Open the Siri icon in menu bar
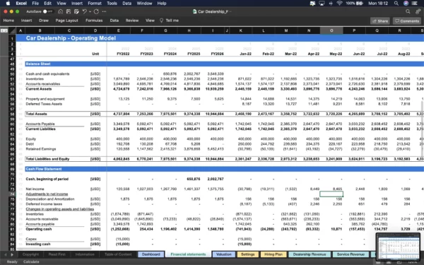Viewport: 424px width, 265px height. click(406, 4)
